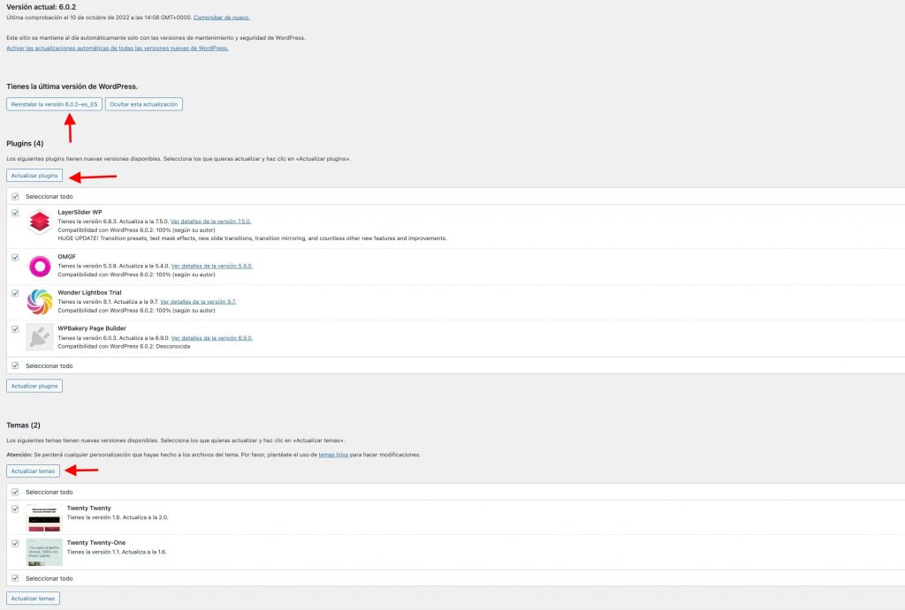Open the Twenty Twenty theme thumbnail
Viewport: 905px width, 610px height.
44,518
